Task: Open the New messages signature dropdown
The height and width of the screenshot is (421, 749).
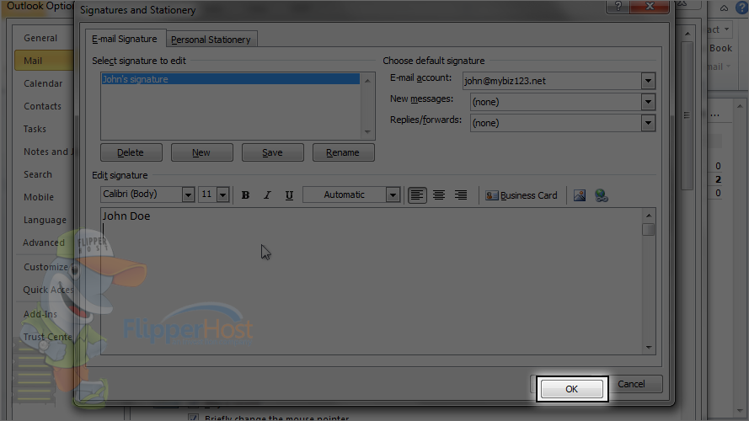Action: pos(648,102)
